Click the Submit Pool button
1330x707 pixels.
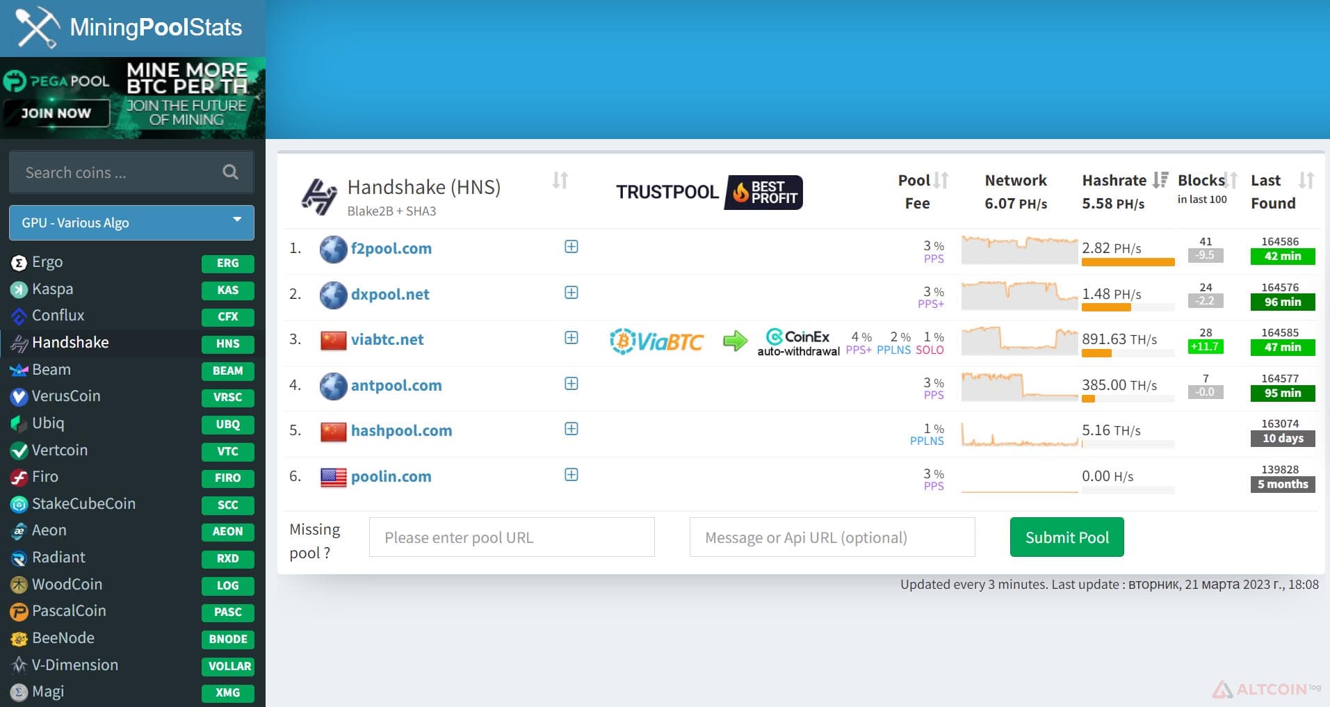pos(1067,537)
